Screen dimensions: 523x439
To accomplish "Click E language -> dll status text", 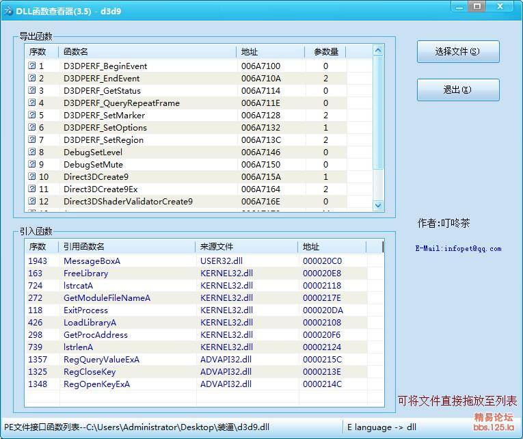I will coord(382,427).
